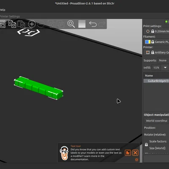This screenshot has height=169, width=169.
Task: Click the Rotate (relative): label
Action: point(155,134)
